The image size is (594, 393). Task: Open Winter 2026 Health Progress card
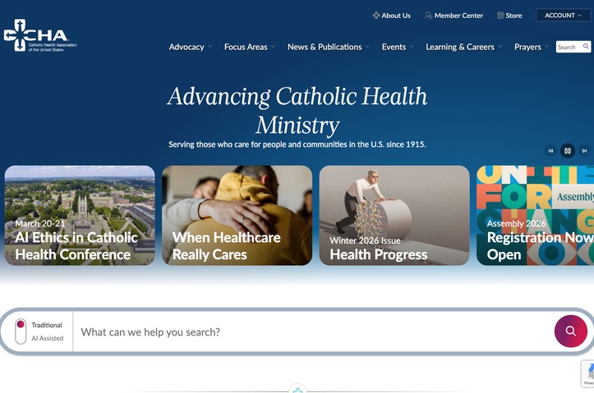pyautogui.click(x=394, y=215)
